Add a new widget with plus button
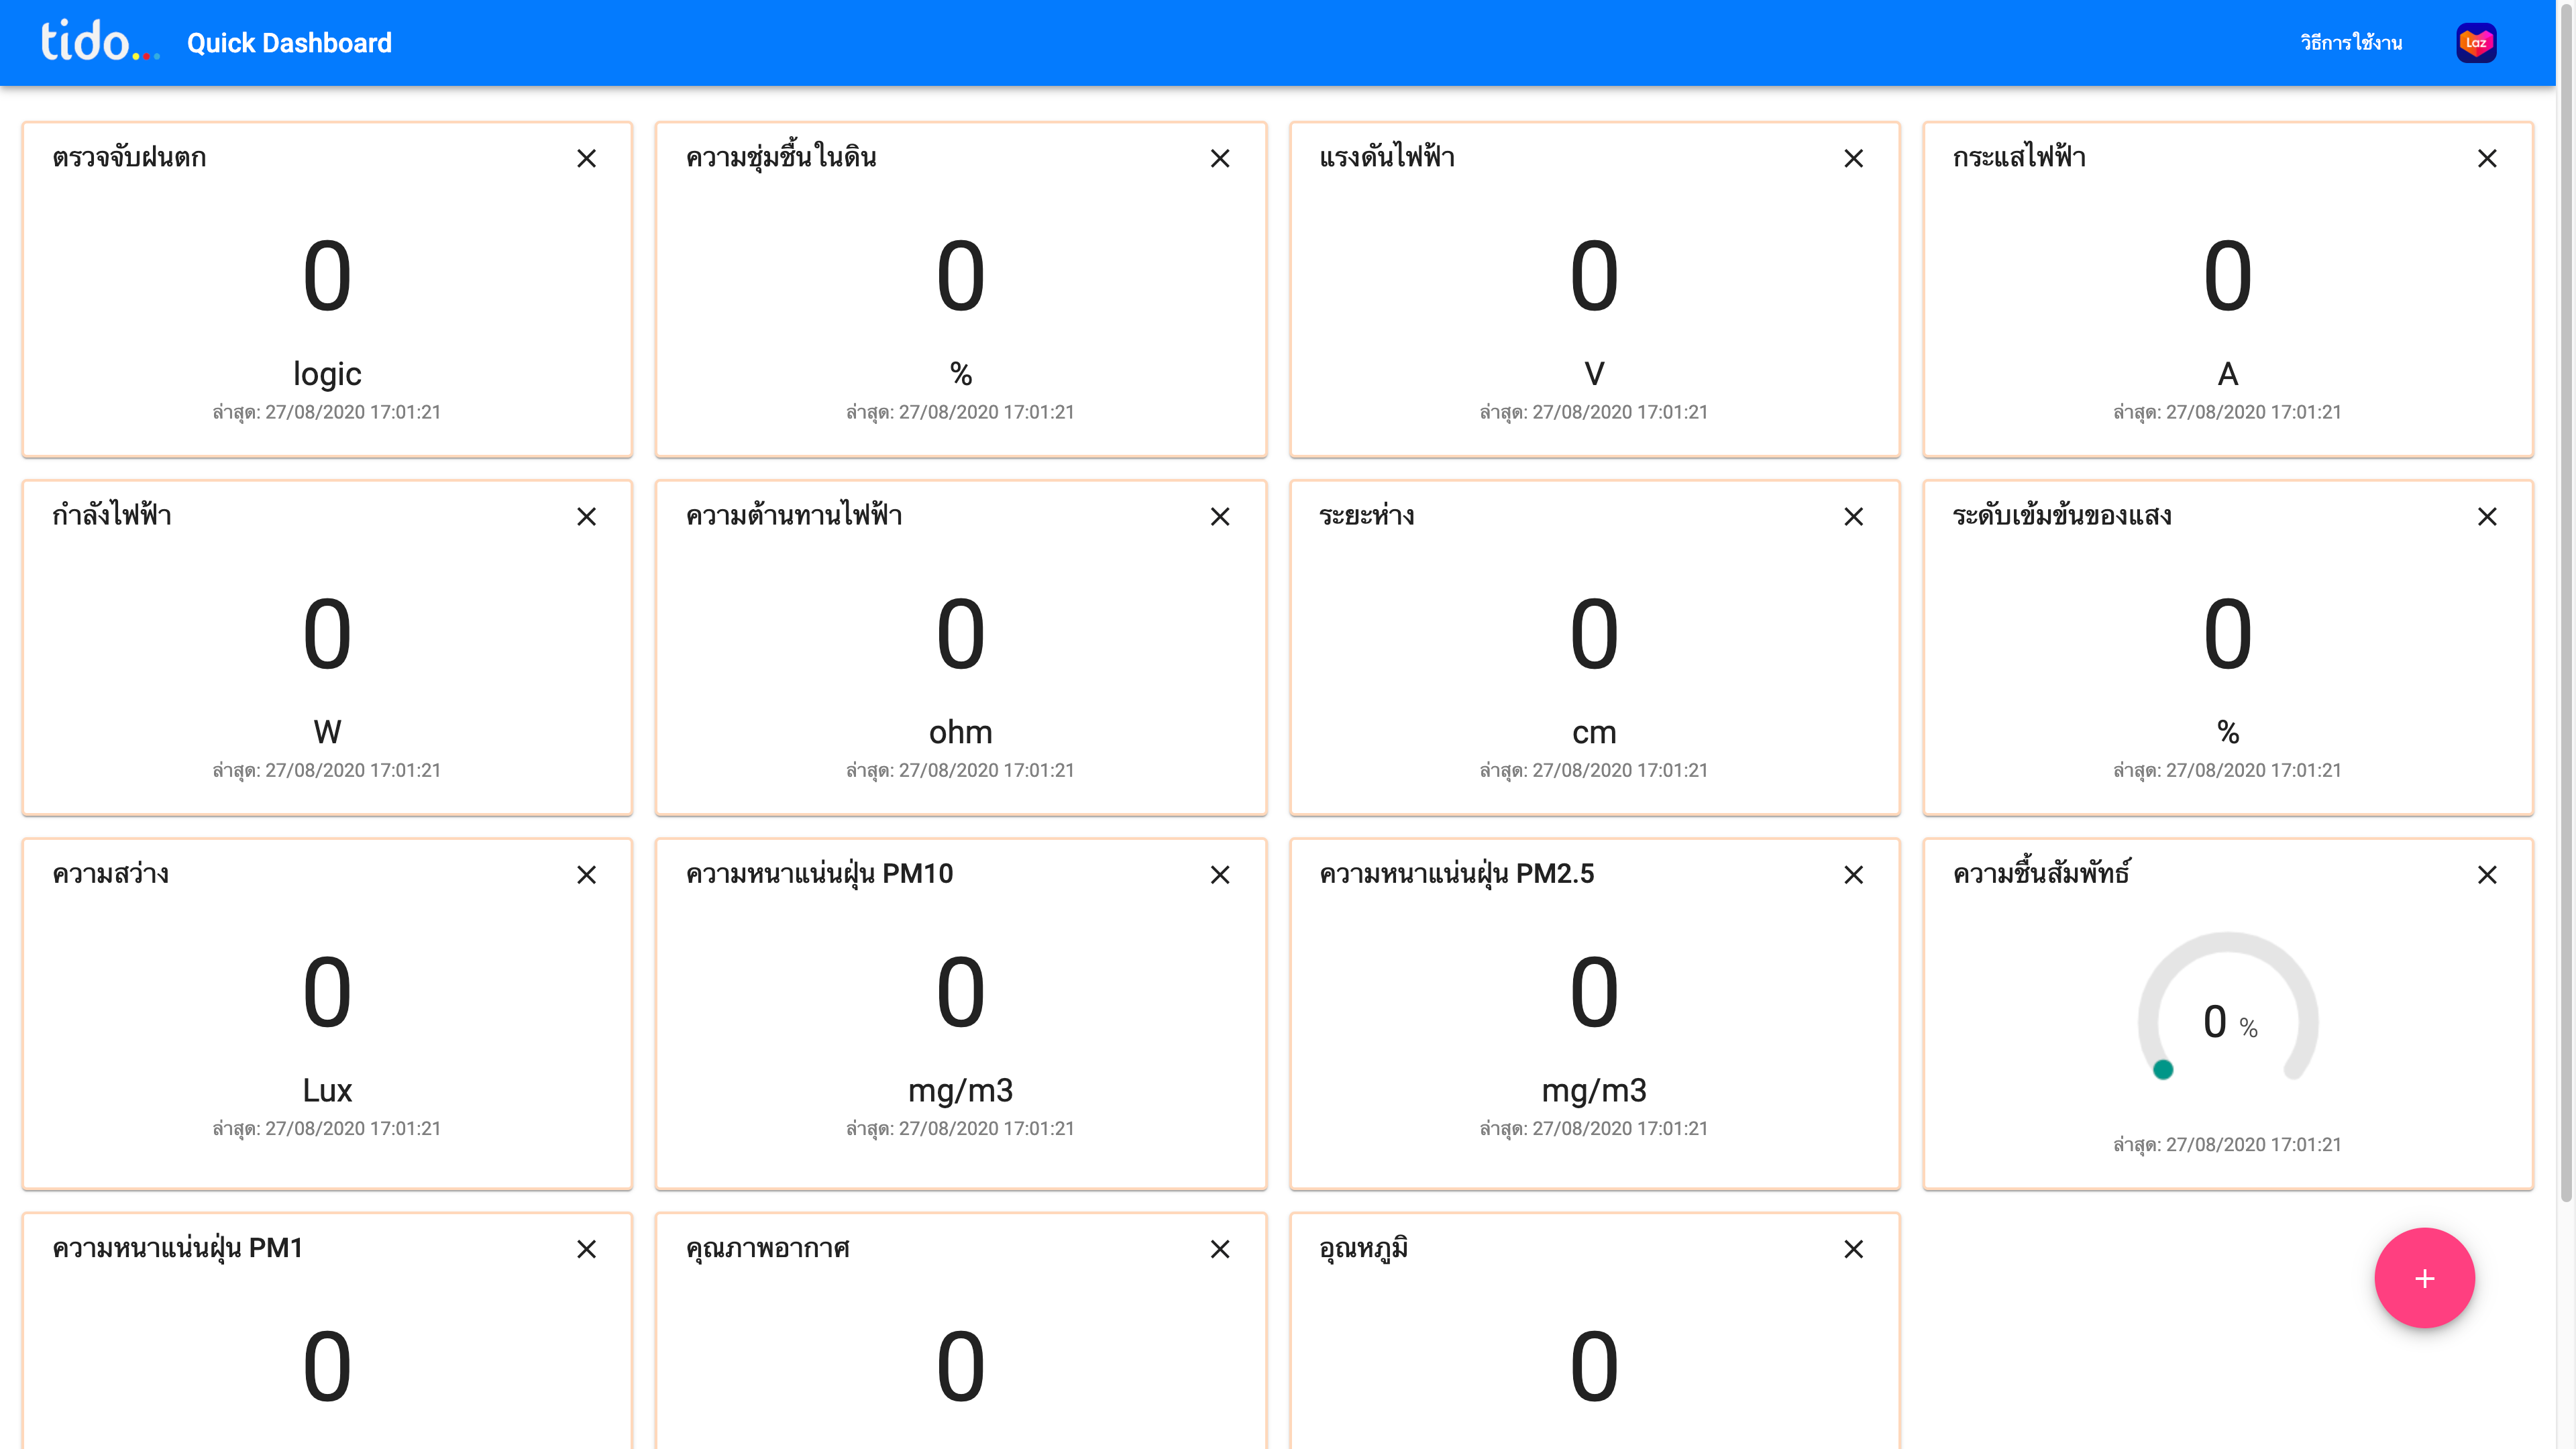 (x=2424, y=1278)
